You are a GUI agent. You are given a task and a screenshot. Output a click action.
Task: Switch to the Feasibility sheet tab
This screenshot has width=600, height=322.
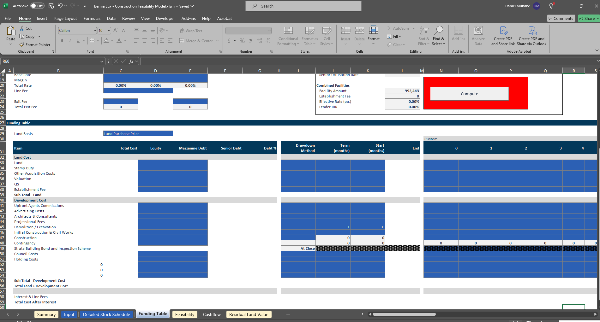(185, 314)
